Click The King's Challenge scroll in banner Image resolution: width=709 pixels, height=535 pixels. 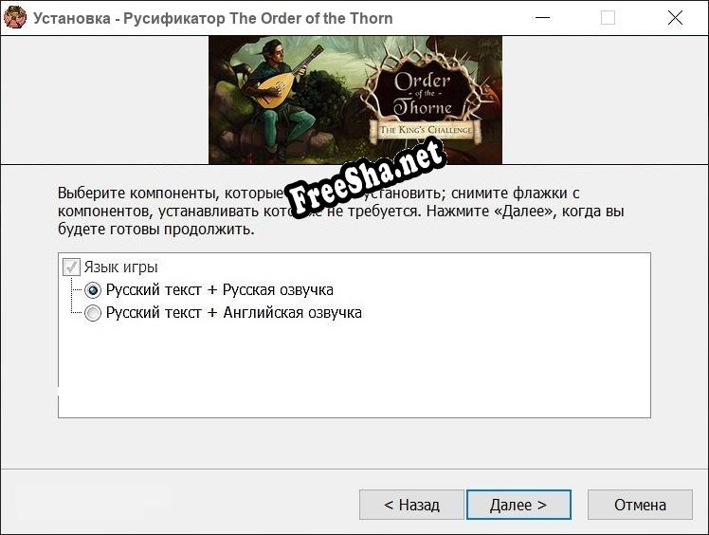coord(425,130)
